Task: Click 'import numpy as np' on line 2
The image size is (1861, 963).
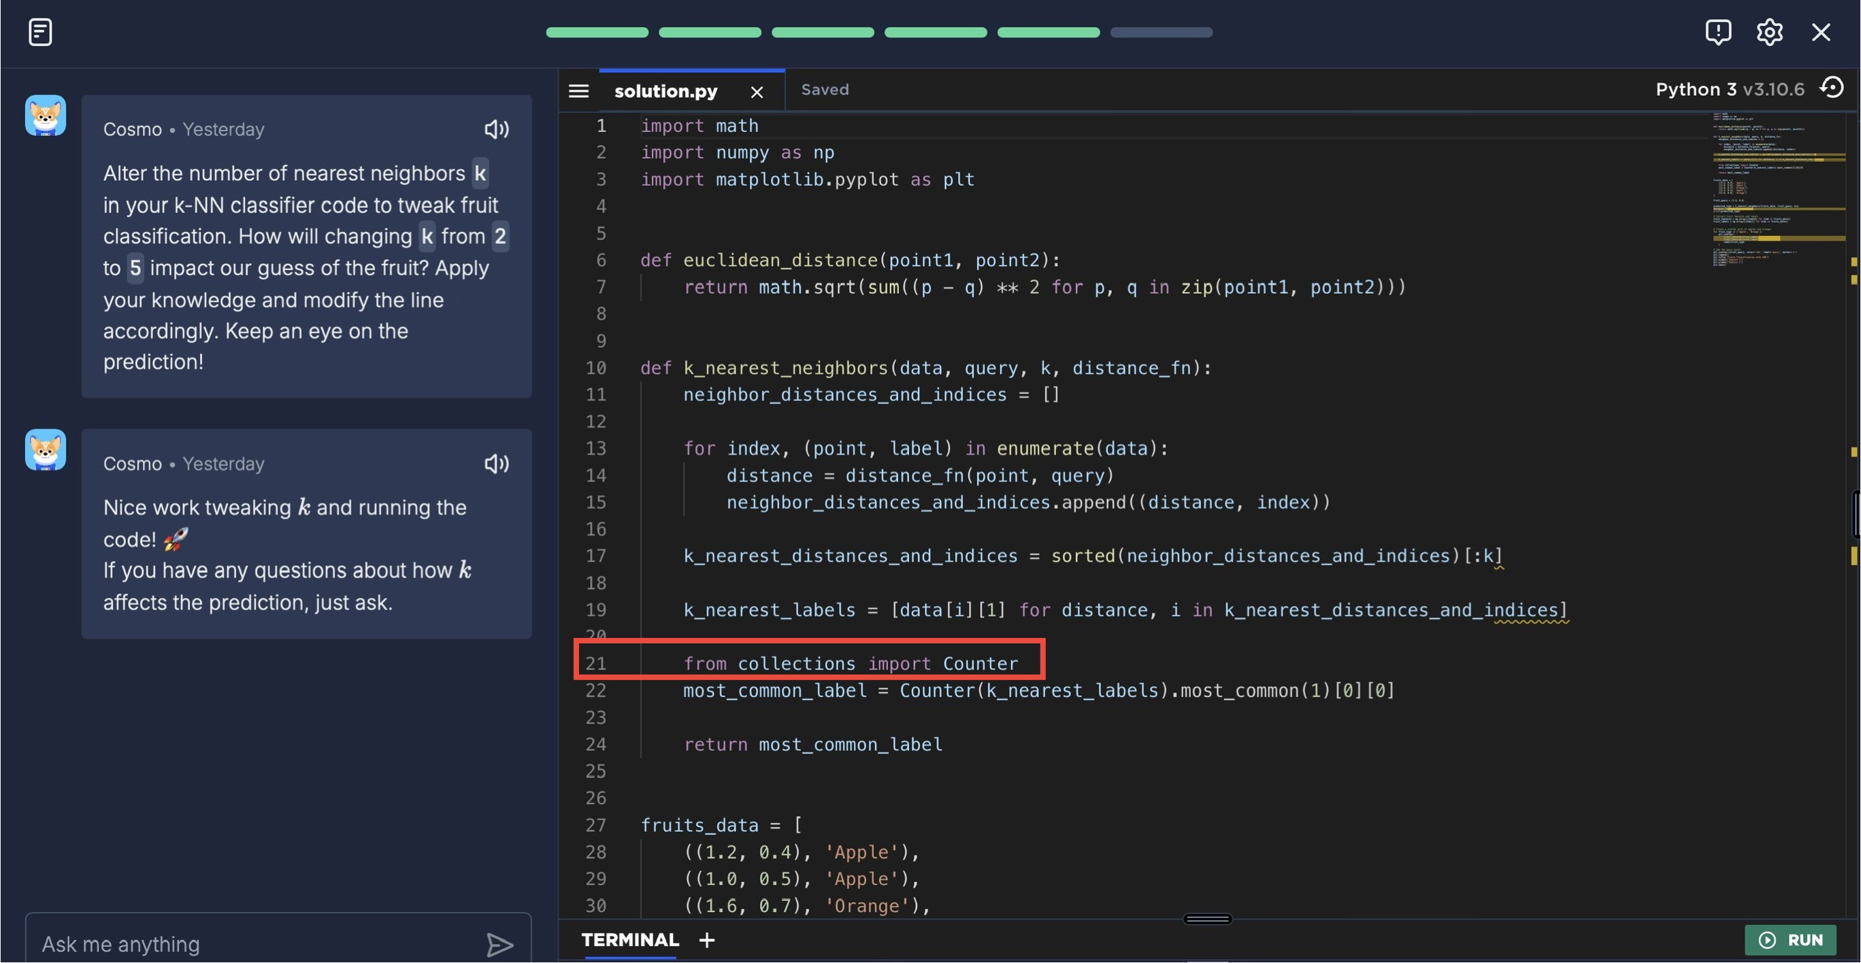Action: pos(737,152)
